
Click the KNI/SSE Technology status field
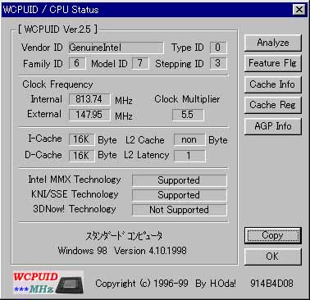coord(179,195)
